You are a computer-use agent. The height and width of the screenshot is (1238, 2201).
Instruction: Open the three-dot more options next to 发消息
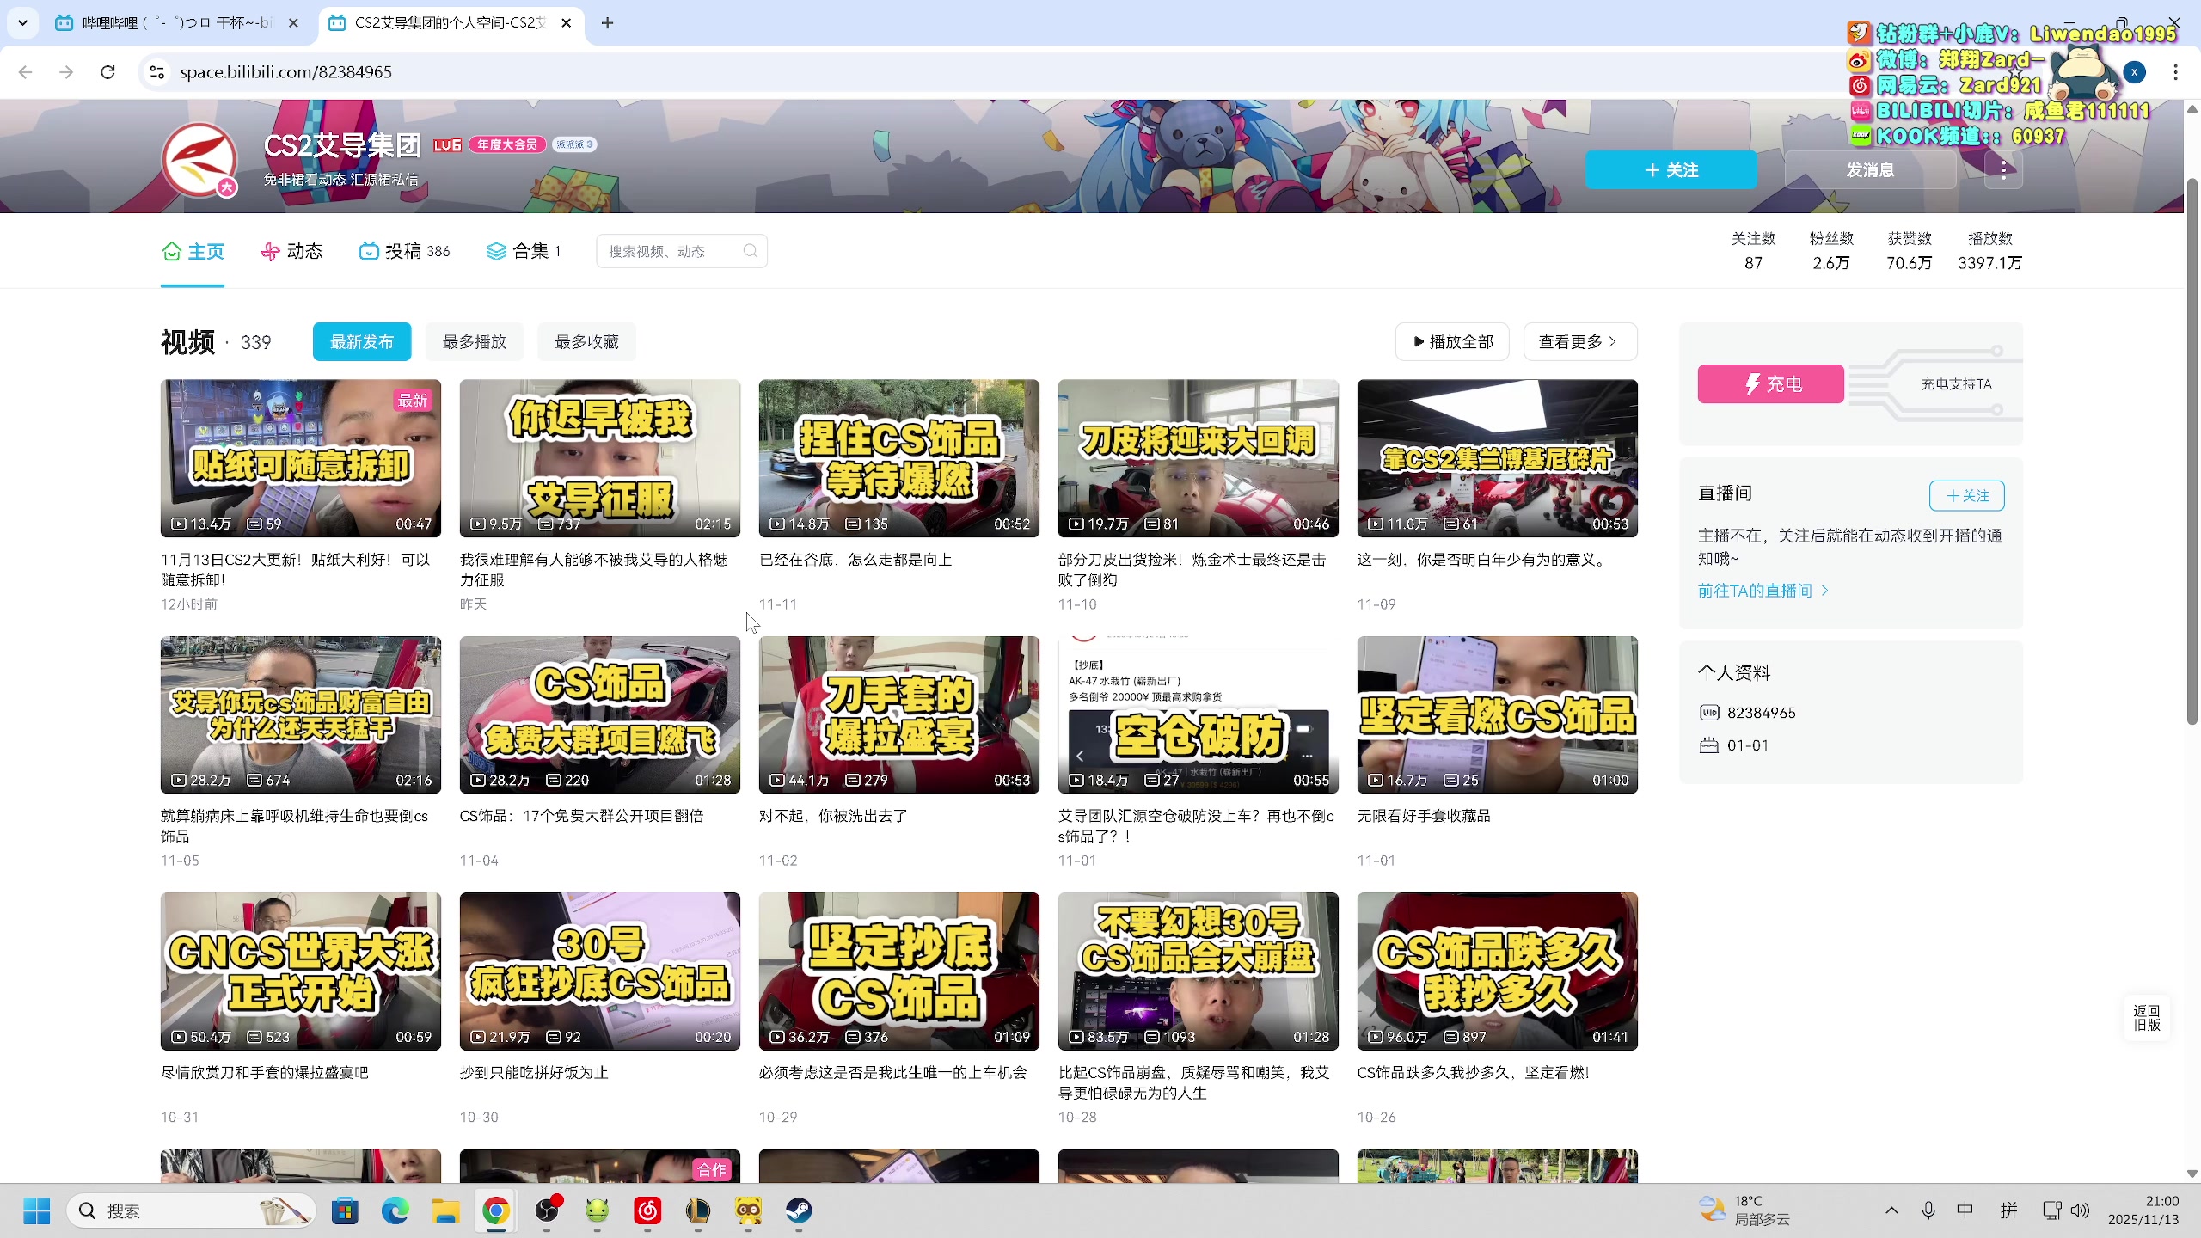coord(2003,169)
